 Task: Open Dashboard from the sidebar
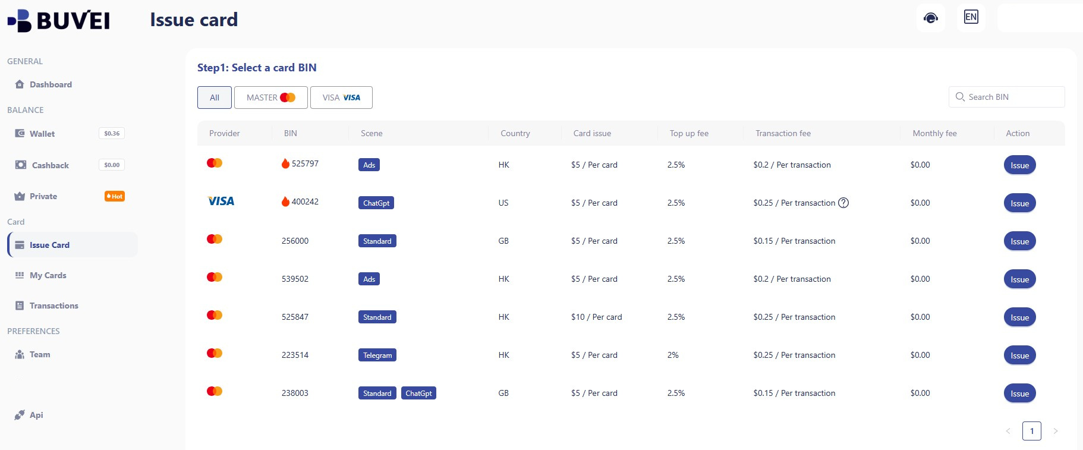coord(51,84)
